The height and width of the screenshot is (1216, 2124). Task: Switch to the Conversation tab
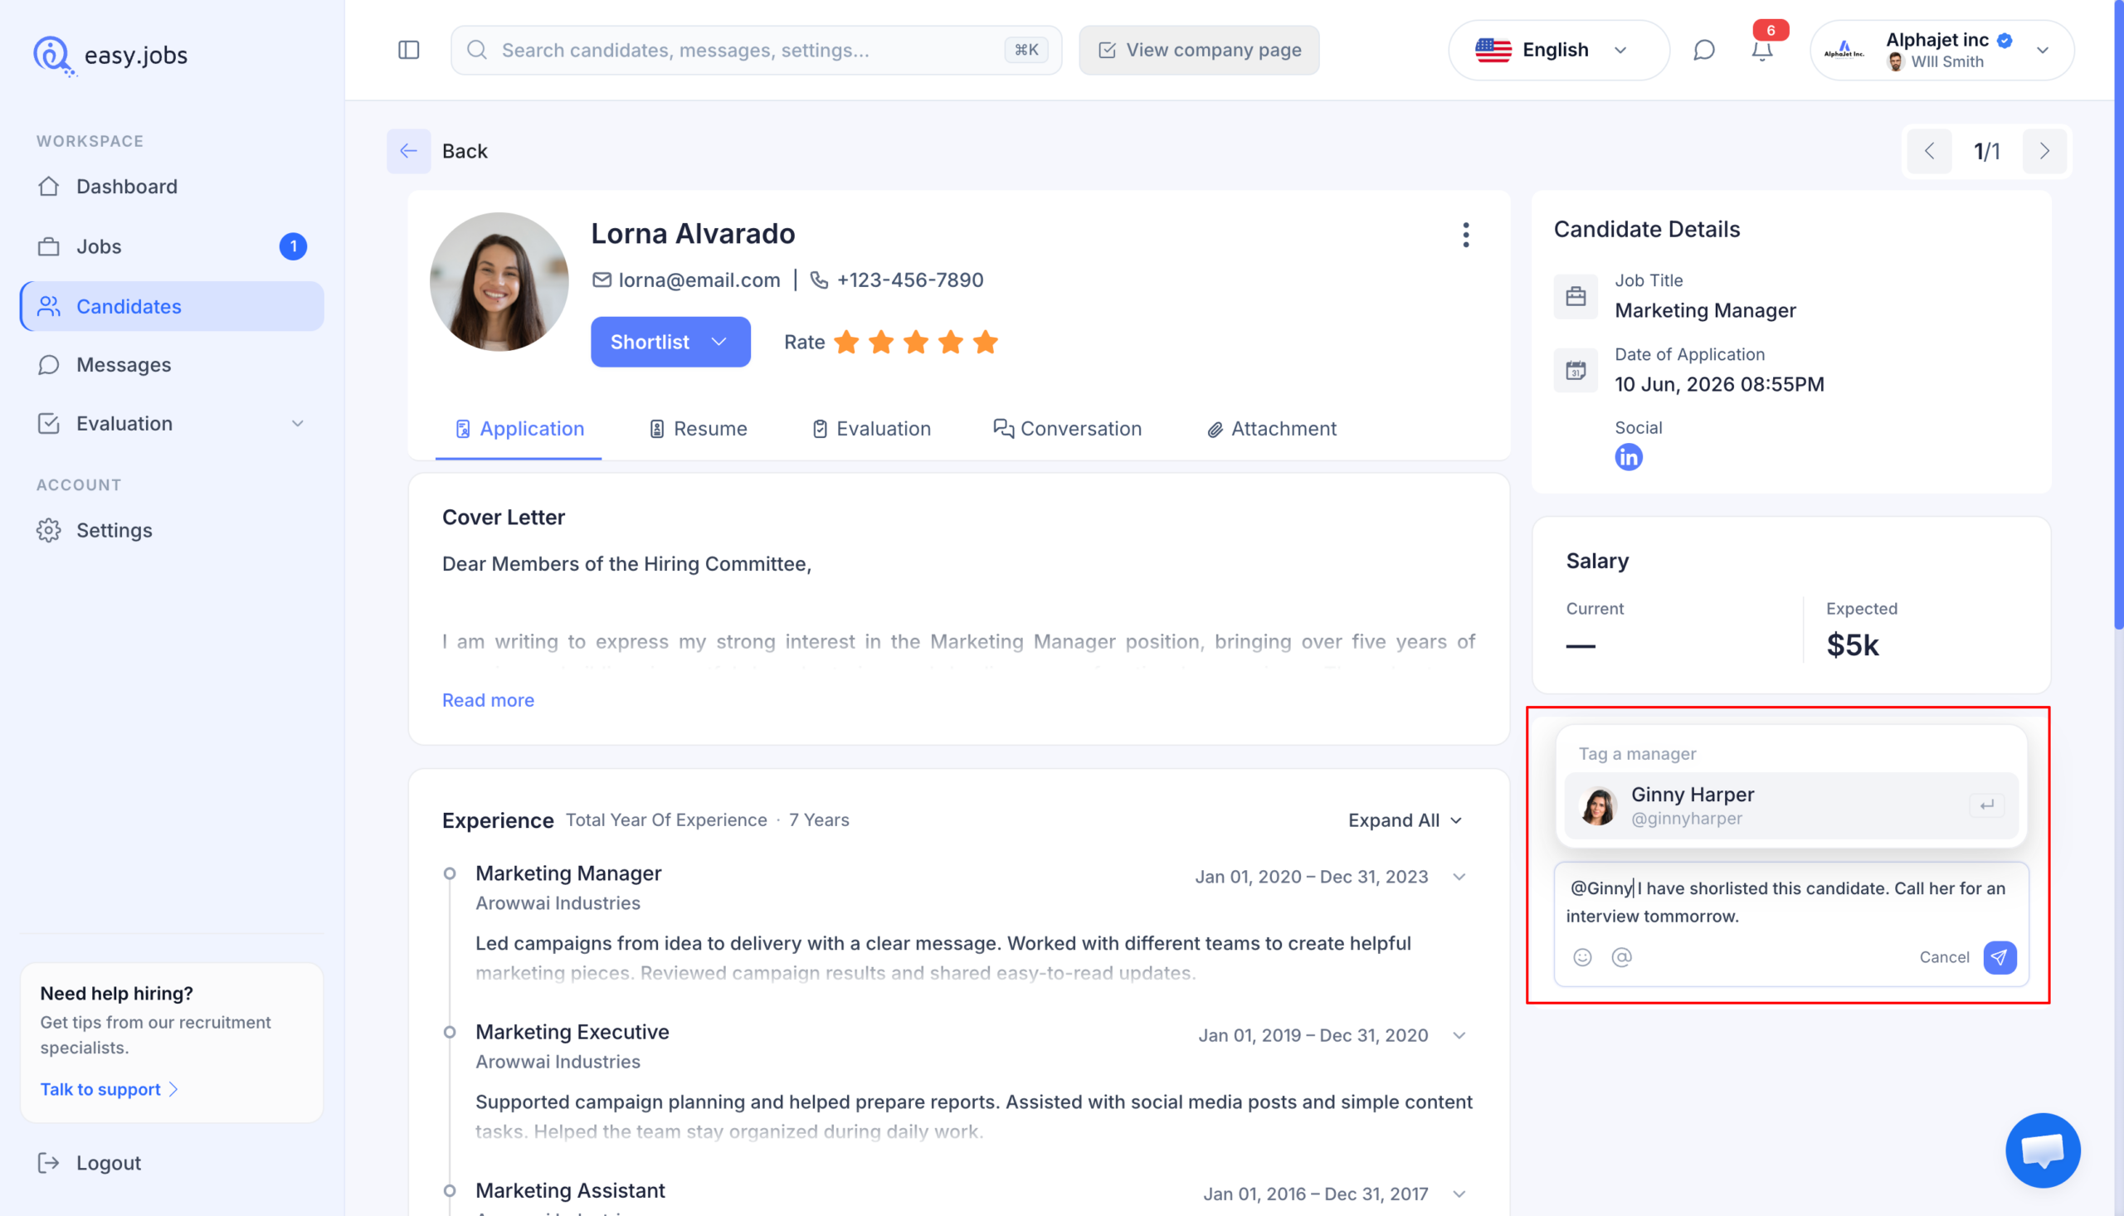(x=1068, y=429)
